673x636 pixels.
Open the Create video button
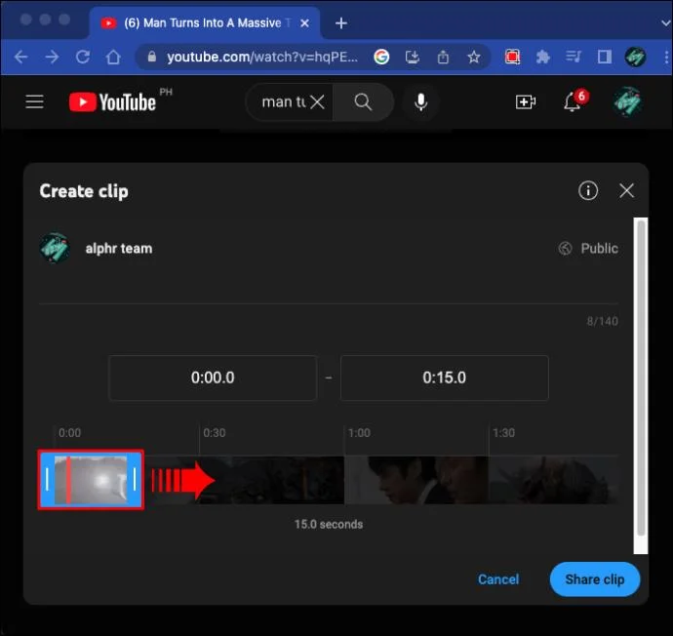tap(526, 102)
